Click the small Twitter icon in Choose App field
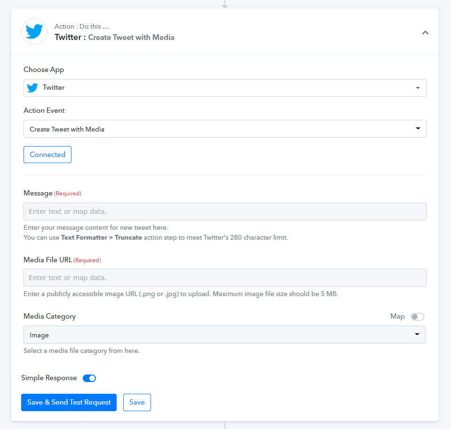Image resolution: width=451 pixels, height=429 pixels. (x=32, y=88)
